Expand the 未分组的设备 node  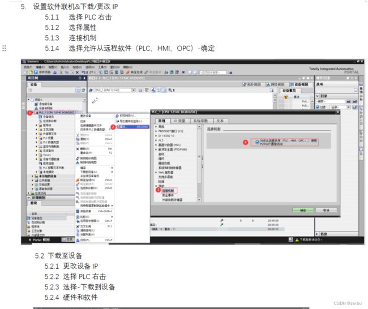(32, 176)
